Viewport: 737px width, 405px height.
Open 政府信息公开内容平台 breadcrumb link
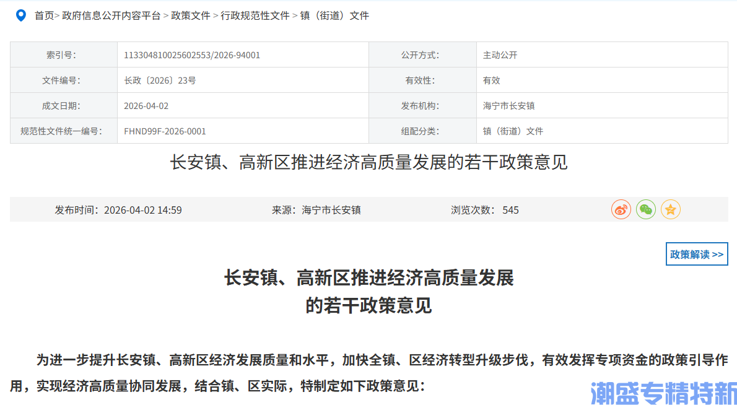111,15
